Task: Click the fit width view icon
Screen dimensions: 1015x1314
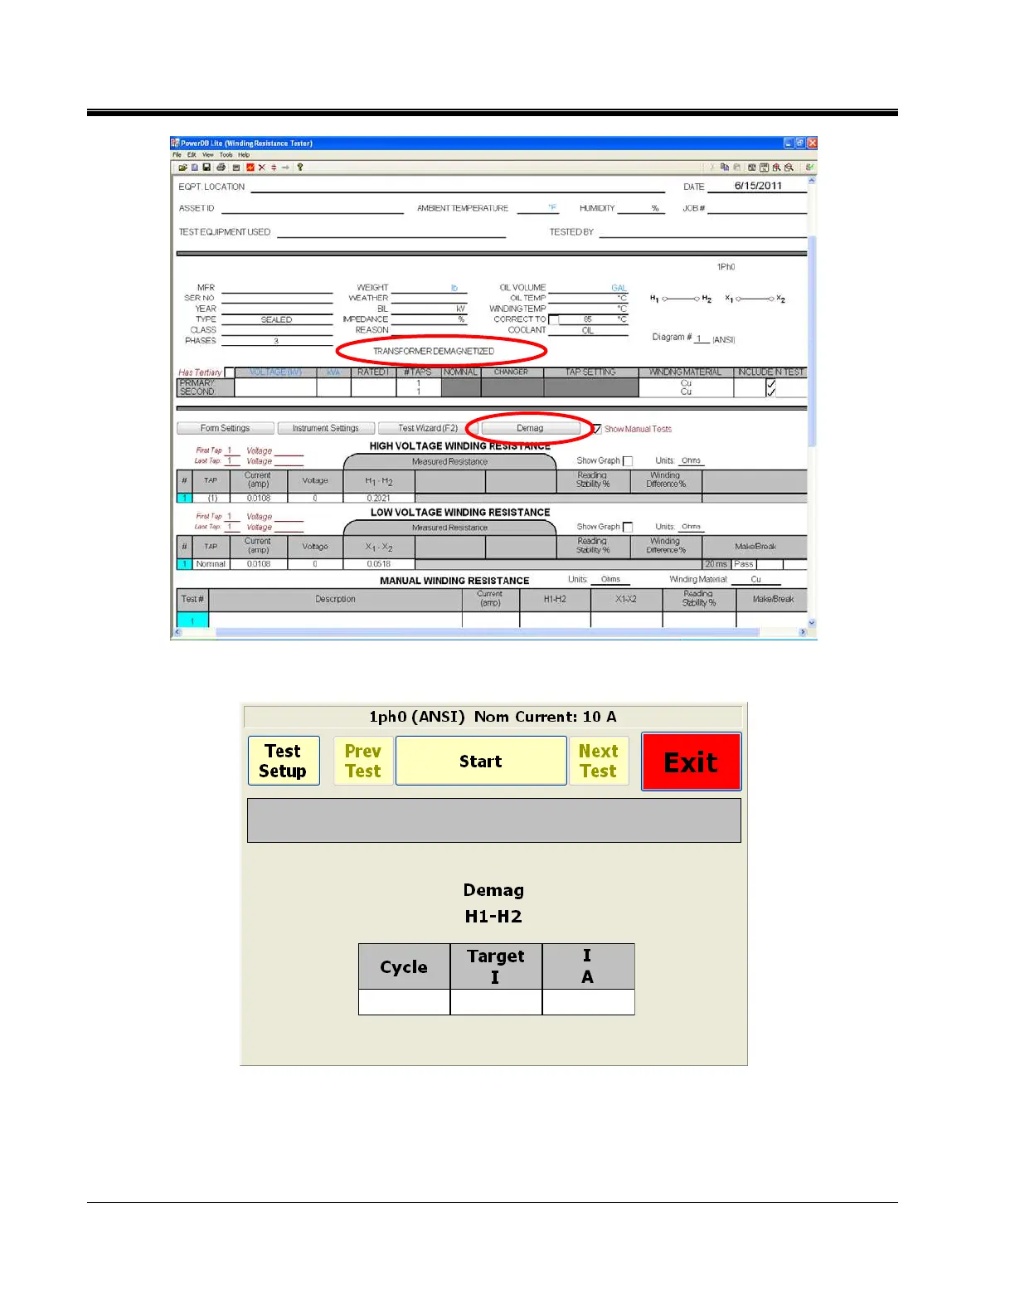Action: [x=764, y=168]
